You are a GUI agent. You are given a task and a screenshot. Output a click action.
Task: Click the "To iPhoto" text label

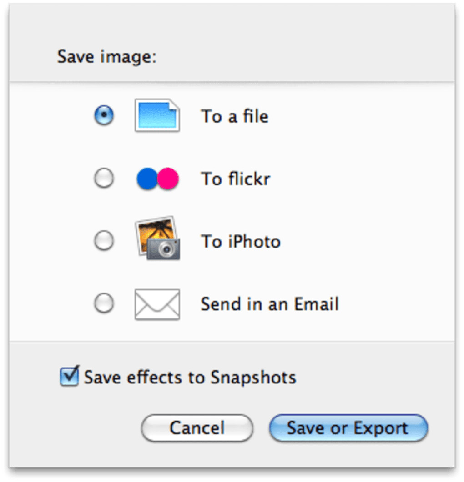point(241,242)
